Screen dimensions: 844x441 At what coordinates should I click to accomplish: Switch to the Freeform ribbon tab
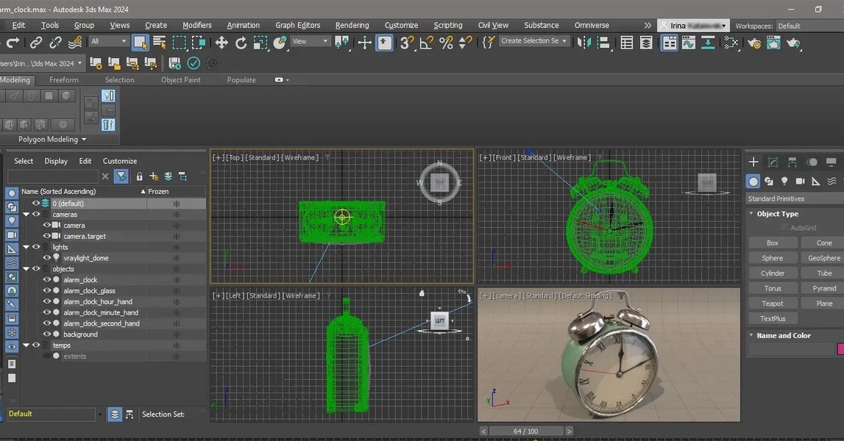[63, 79]
